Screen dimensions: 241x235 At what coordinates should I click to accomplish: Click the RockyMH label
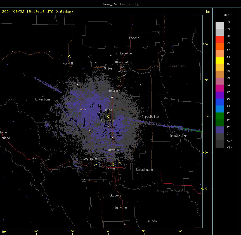(x=68, y=63)
